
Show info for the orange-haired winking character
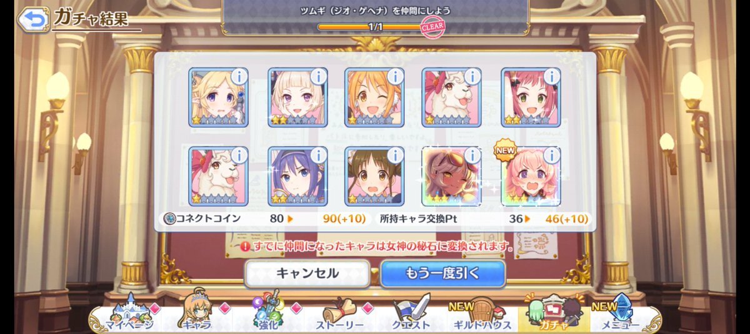click(395, 76)
